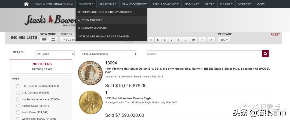This screenshot has width=290, height=120.
Task: Go to page 8
Action: pos(179,40)
